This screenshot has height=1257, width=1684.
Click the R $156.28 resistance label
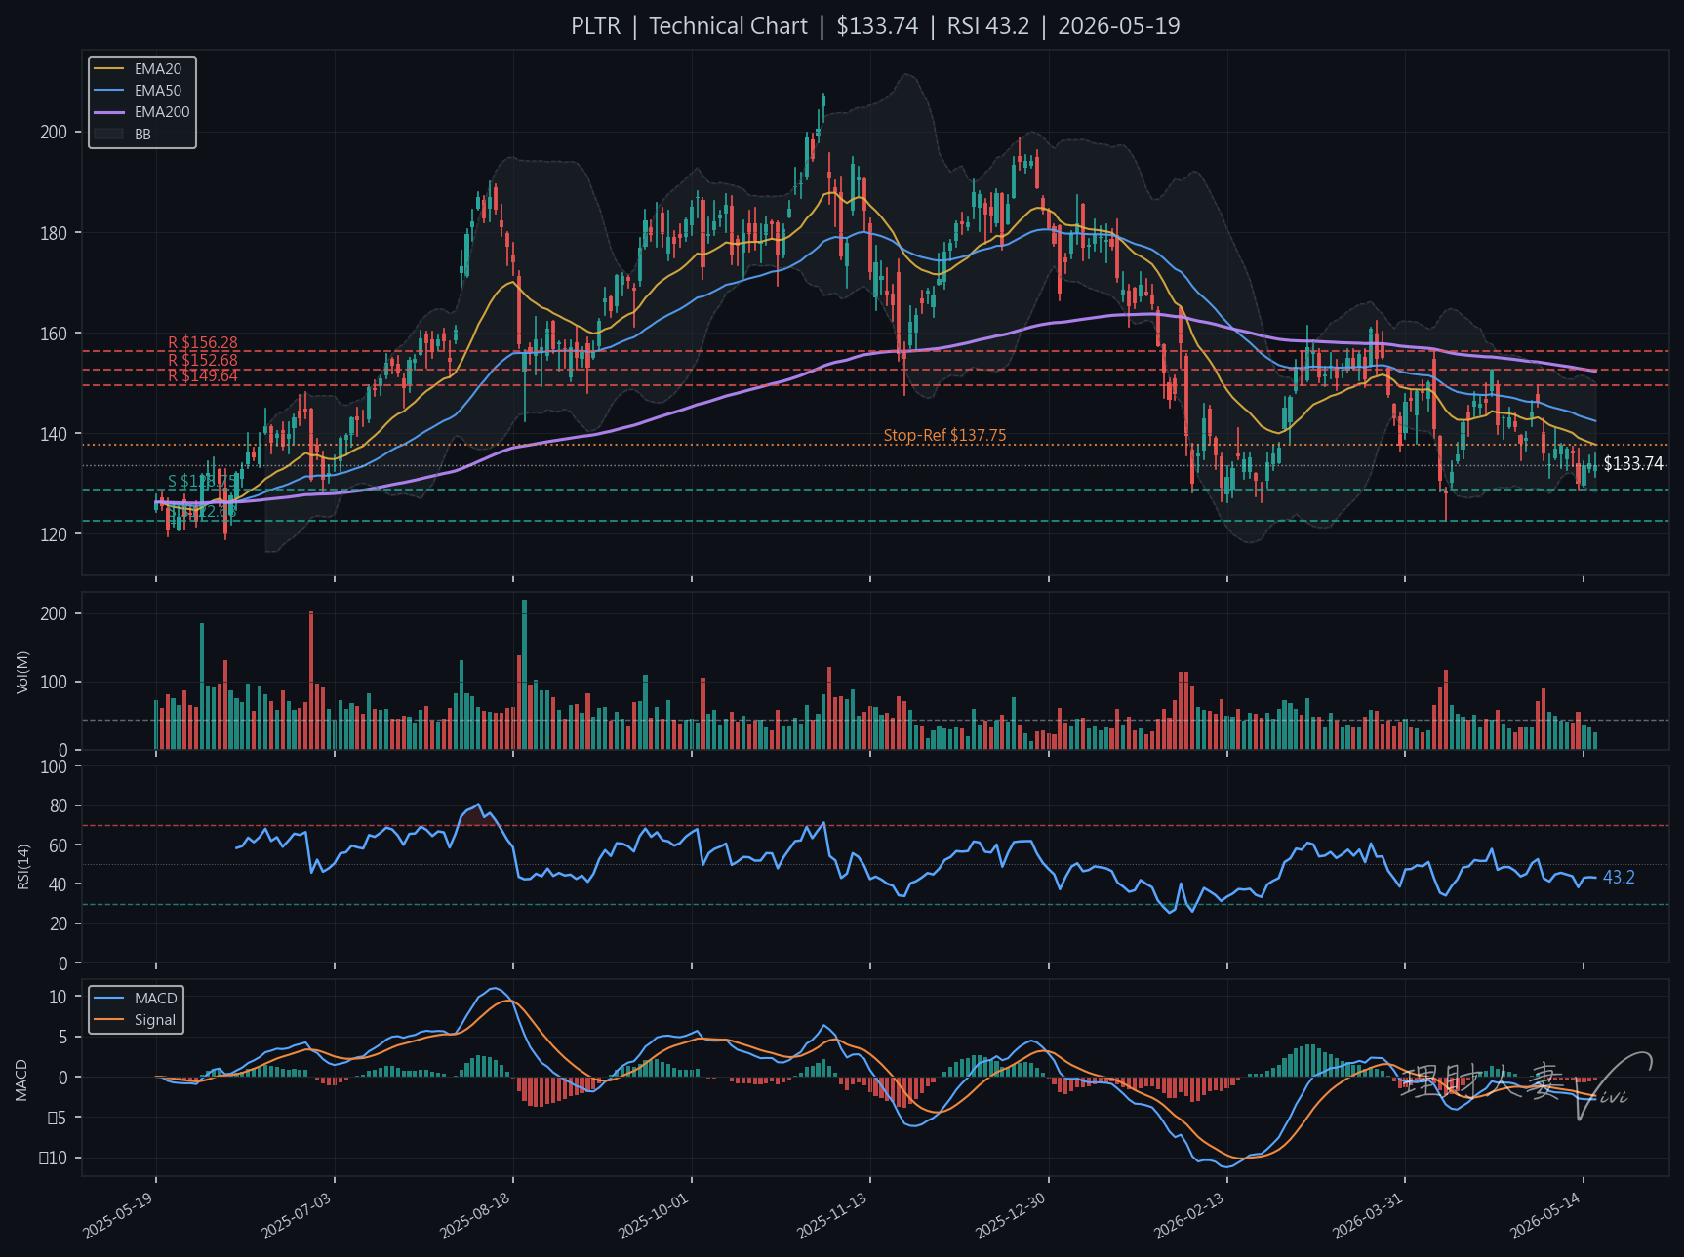203,342
